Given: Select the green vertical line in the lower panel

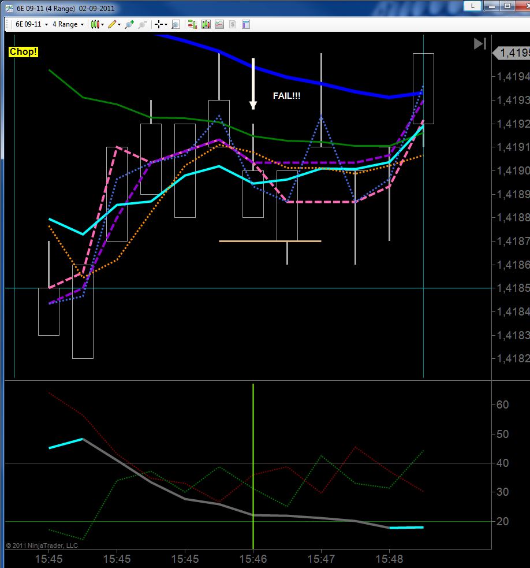Looking at the screenshot, I should pos(253,466).
